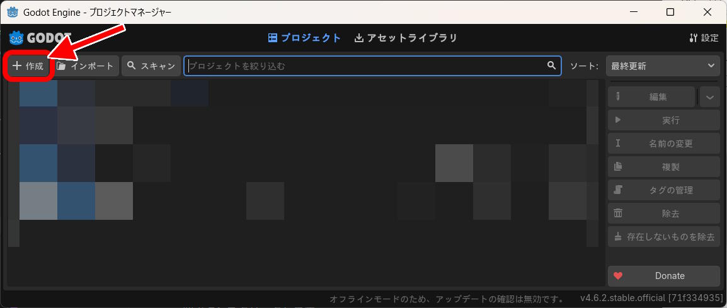
Task: Switch to the プロジェクト tab
Action: [305, 38]
